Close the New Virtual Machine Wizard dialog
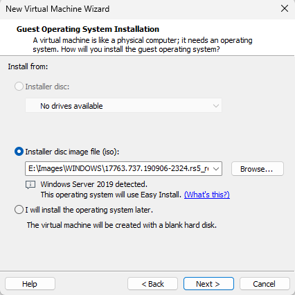295x295 pixels. coord(285,8)
